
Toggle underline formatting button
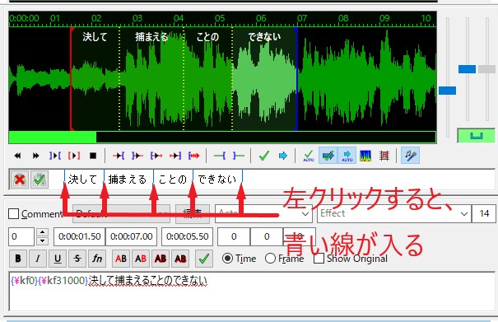(x=58, y=259)
